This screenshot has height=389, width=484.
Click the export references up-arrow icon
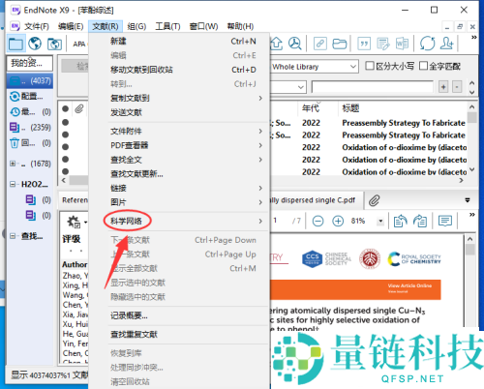(x=277, y=44)
